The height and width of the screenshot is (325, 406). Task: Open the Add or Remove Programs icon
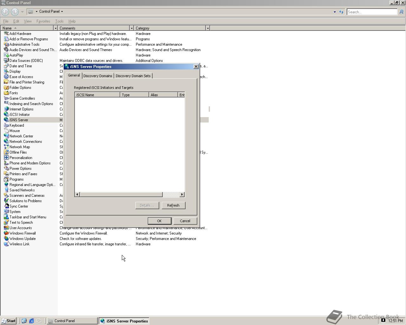pos(6,39)
